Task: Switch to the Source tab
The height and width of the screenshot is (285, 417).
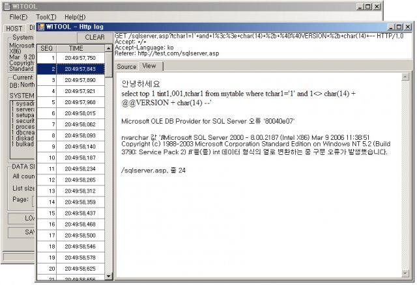Action: point(126,66)
